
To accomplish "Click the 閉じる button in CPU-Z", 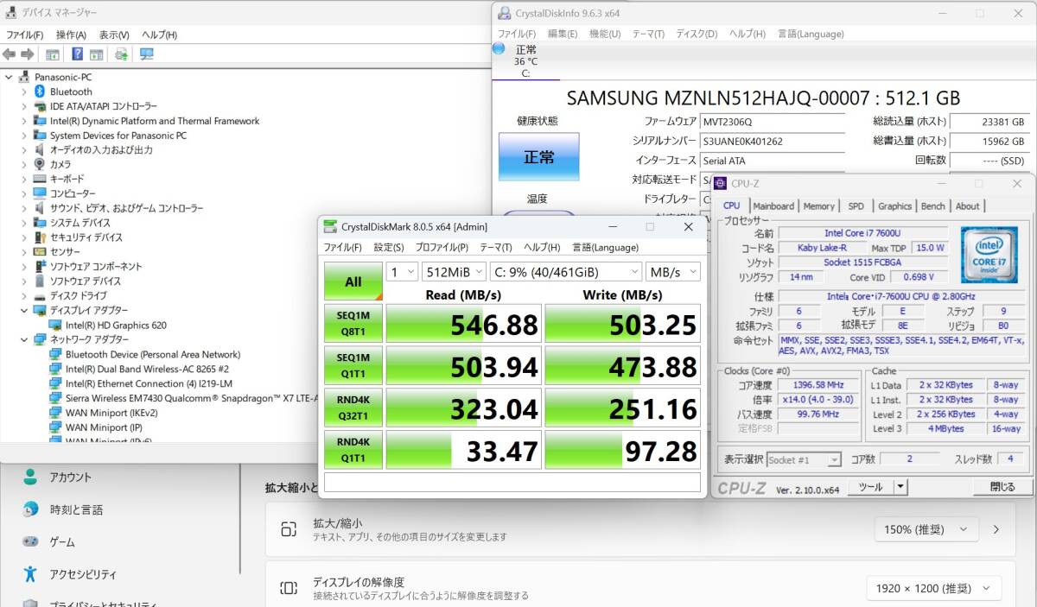I will click(x=1002, y=487).
